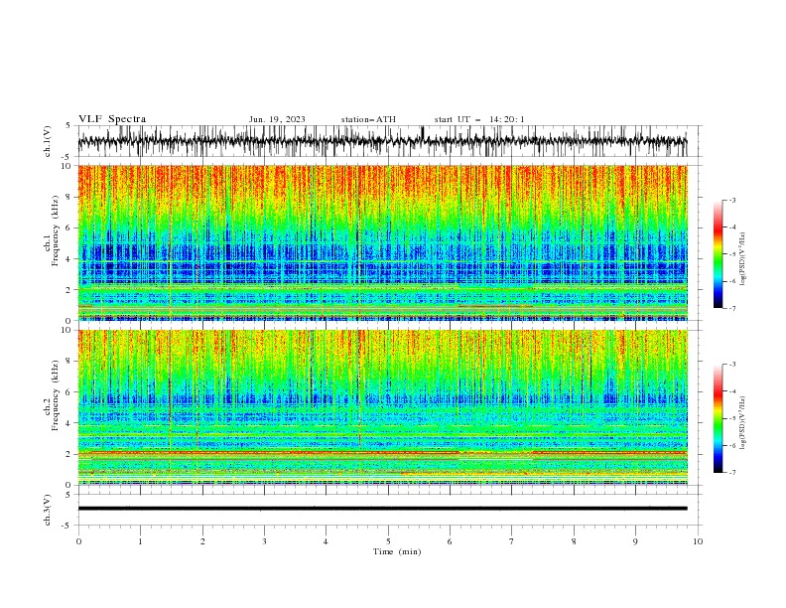Click the "Time (min)" axis title
The height and width of the screenshot is (608, 786).
[x=397, y=551]
